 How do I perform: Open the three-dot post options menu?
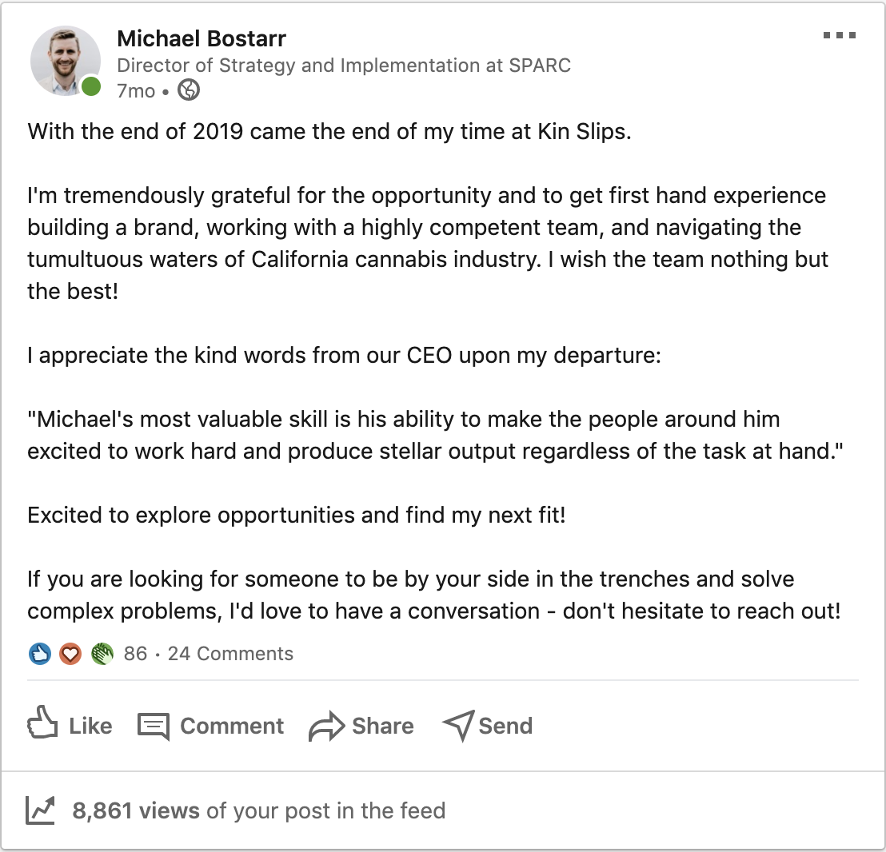click(839, 36)
